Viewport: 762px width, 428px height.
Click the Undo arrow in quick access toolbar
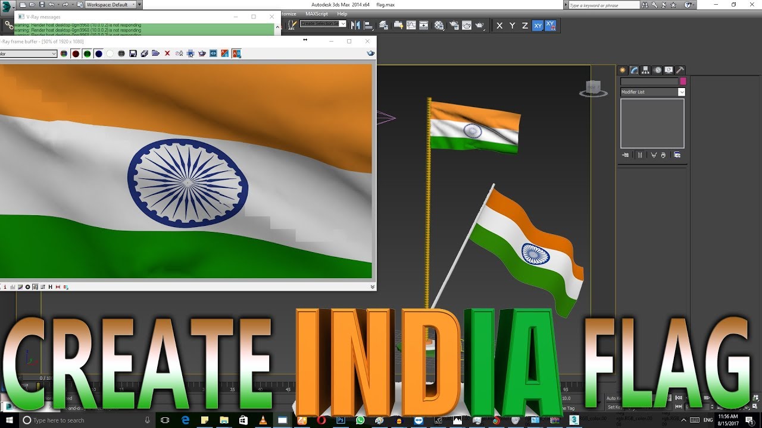coord(51,5)
